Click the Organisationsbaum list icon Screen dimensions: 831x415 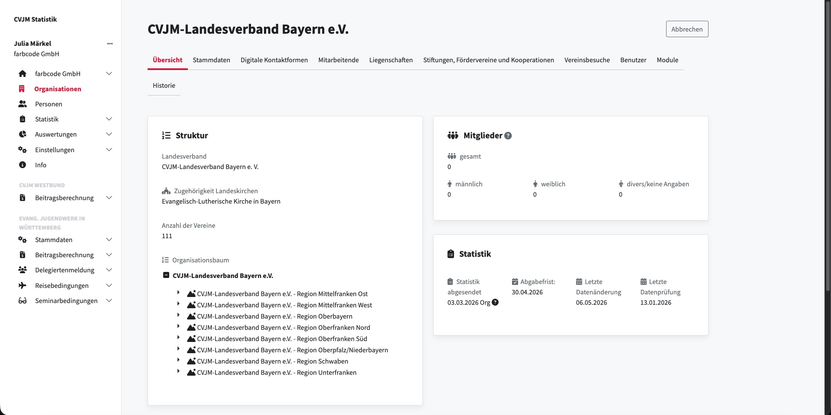pyautogui.click(x=165, y=260)
